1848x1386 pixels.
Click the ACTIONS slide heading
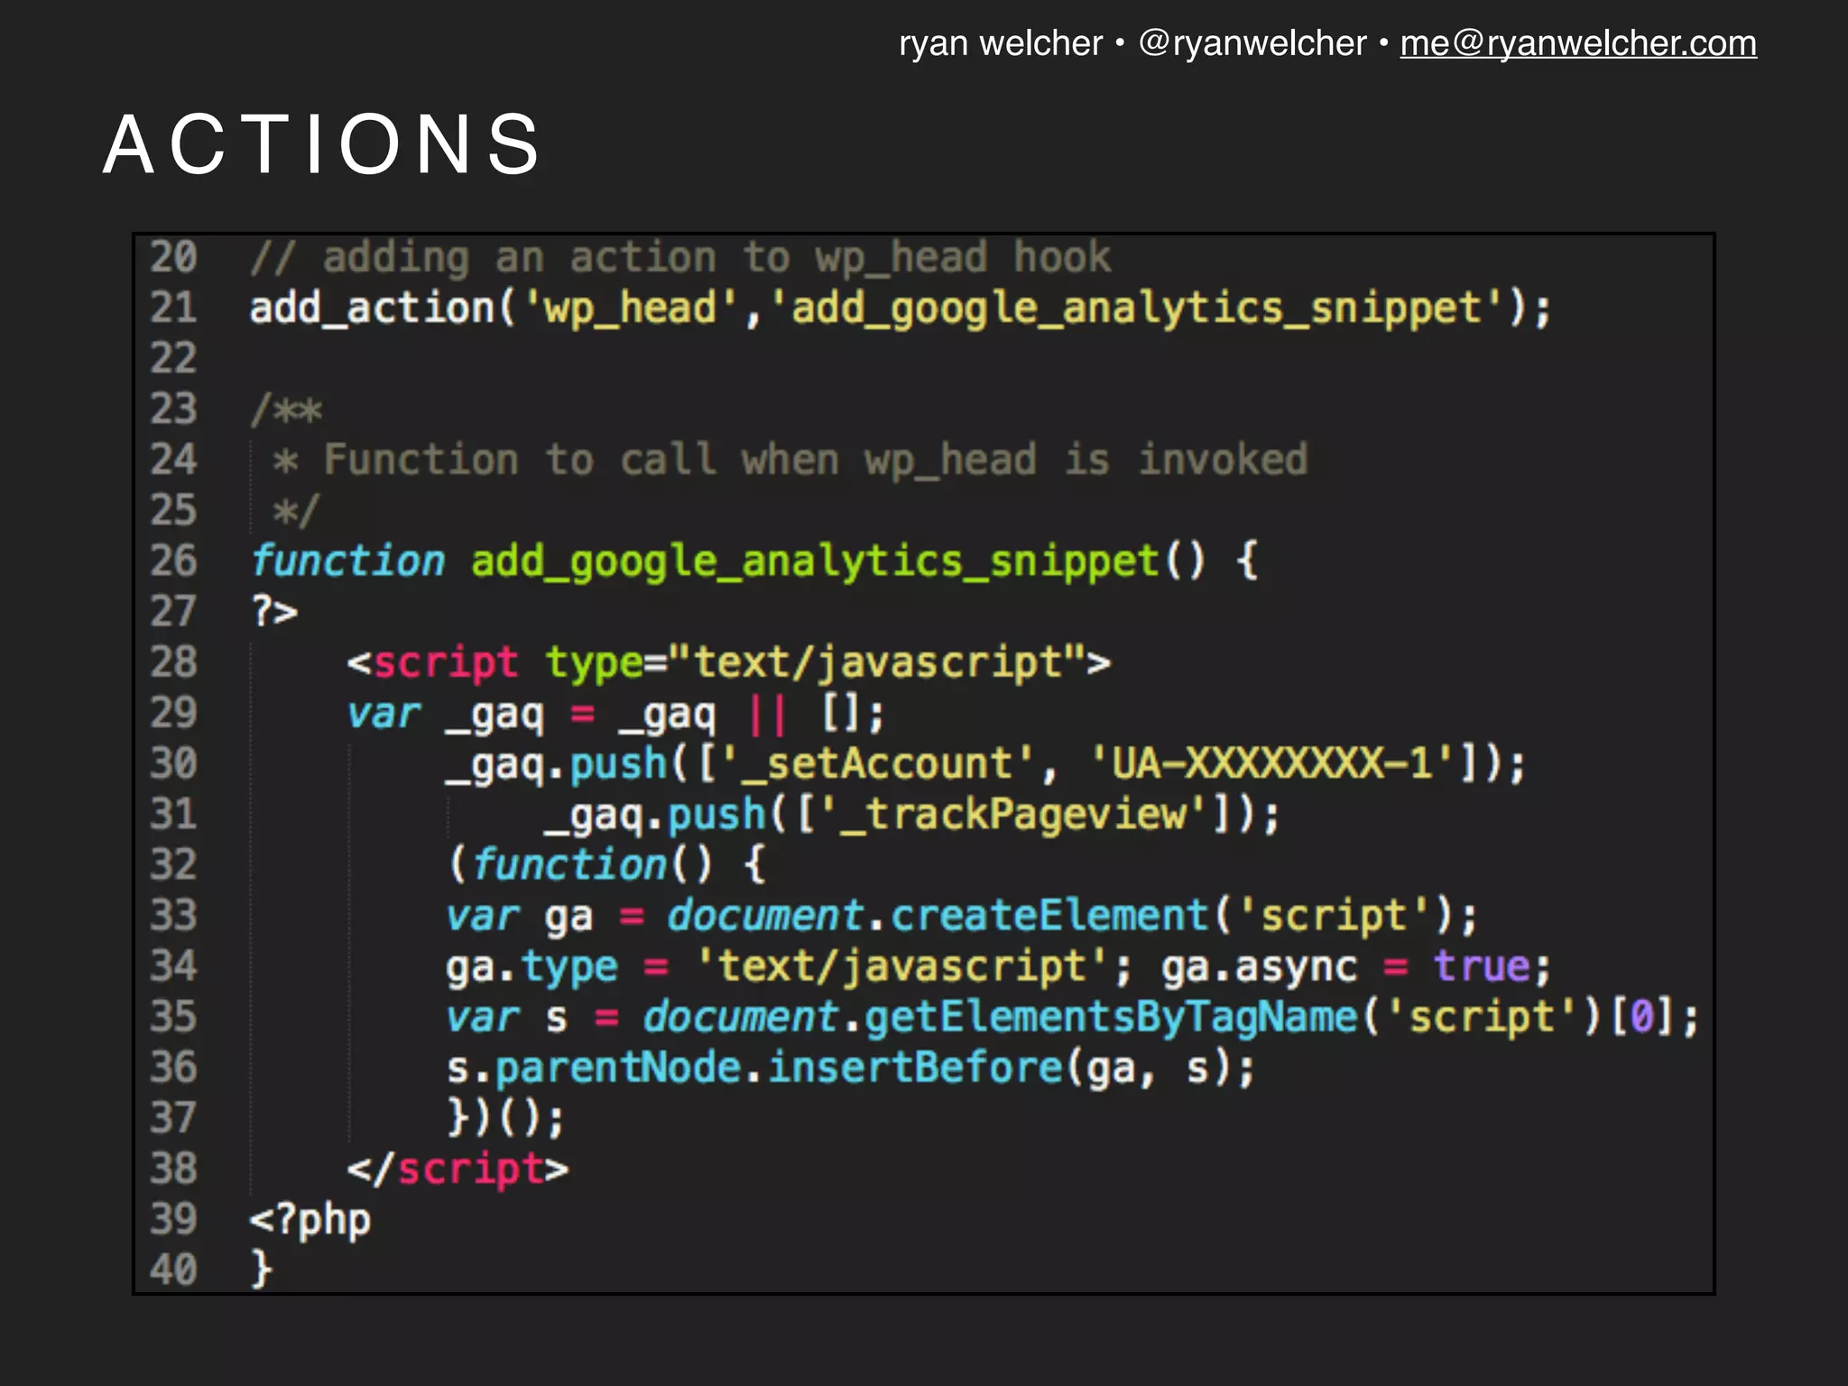tap(322, 144)
